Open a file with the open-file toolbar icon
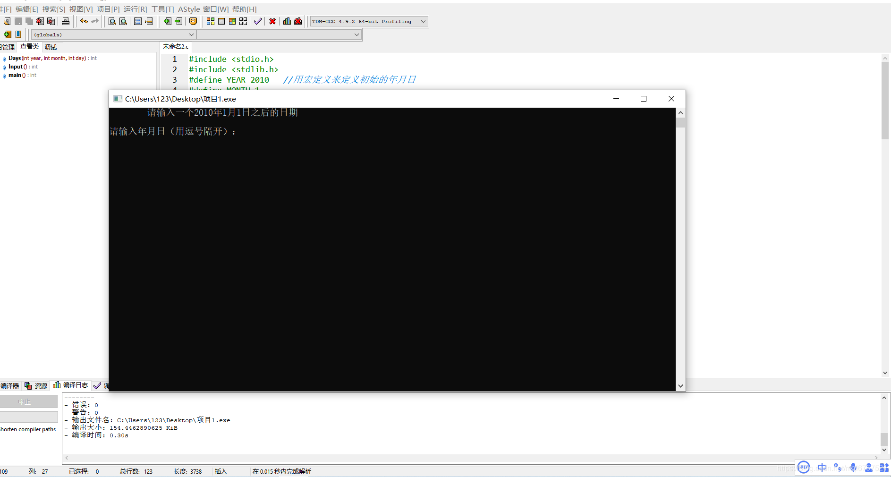This screenshot has width=891, height=477. tap(7, 21)
